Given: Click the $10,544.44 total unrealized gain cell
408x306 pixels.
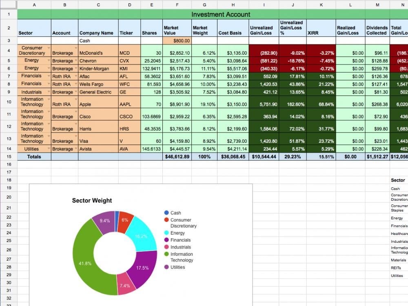Looking at the screenshot, I should coord(264,157).
